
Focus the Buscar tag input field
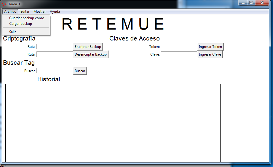(x=55, y=71)
